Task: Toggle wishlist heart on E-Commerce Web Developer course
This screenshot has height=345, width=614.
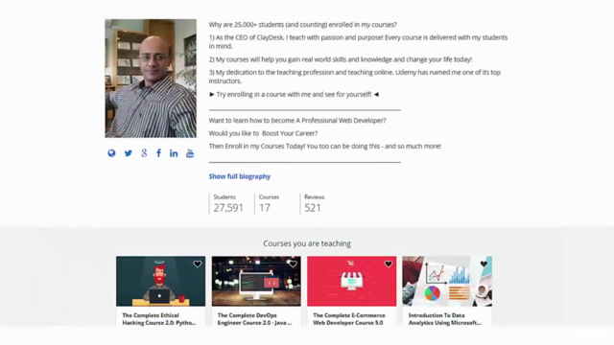Action: 389,264
